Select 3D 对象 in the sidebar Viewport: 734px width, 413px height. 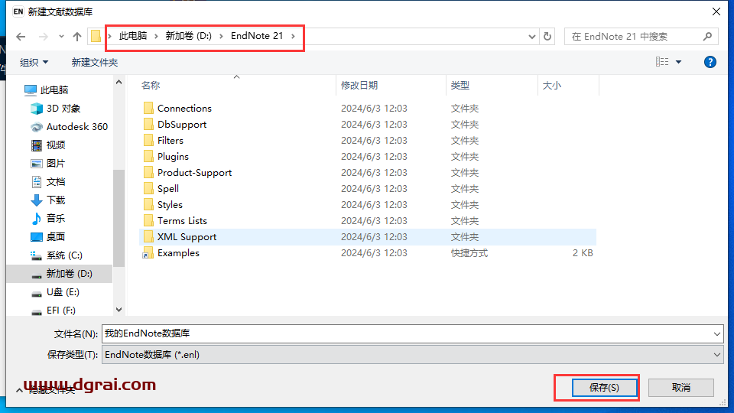click(56, 108)
